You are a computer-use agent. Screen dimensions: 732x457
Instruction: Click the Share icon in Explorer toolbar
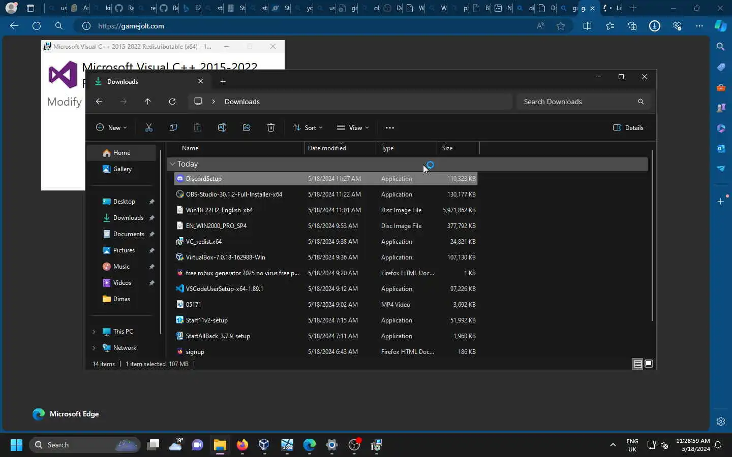coord(247,128)
